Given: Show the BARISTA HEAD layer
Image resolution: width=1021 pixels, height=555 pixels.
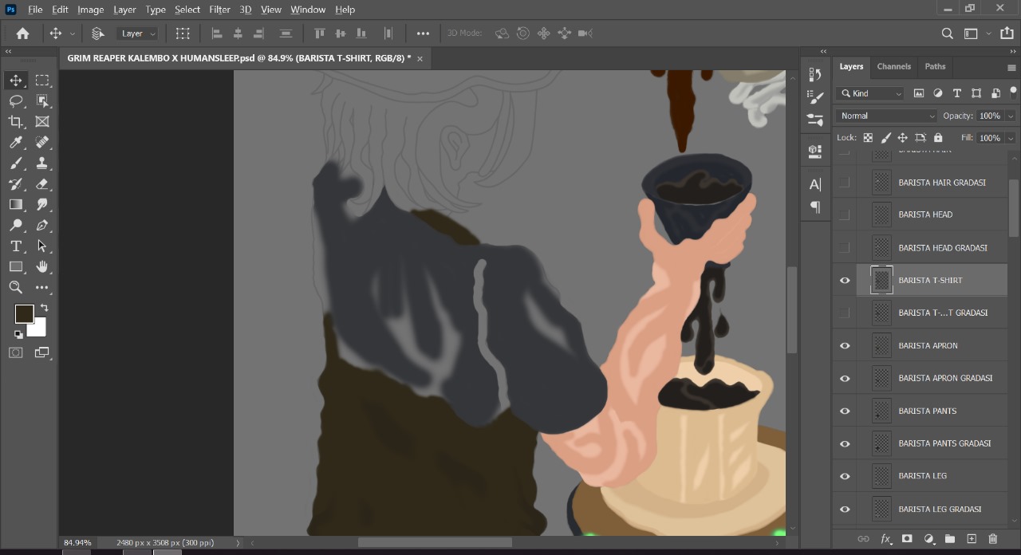Looking at the screenshot, I should (845, 215).
